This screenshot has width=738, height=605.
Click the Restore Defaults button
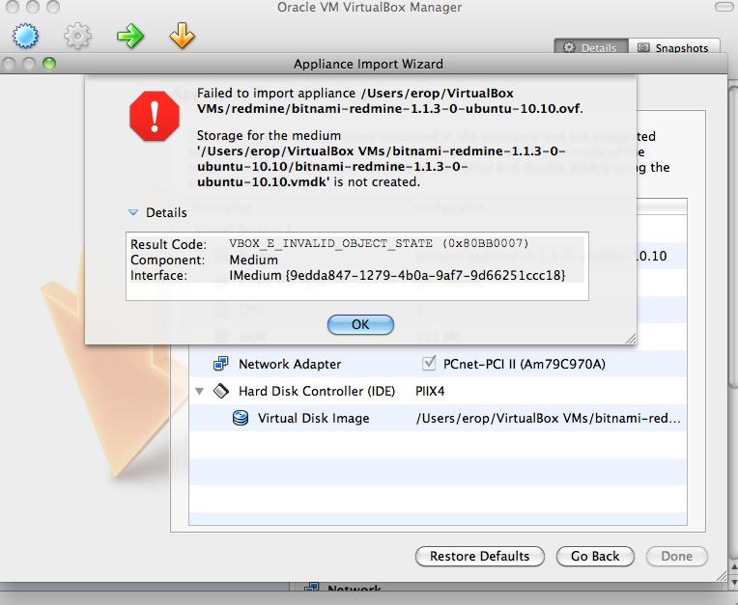tap(480, 556)
